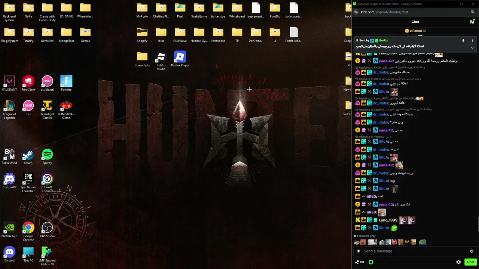Image resolution: width=479 pixels, height=269 pixels.
Task: Insert the gold W emote
Action: click(x=407, y=242)
